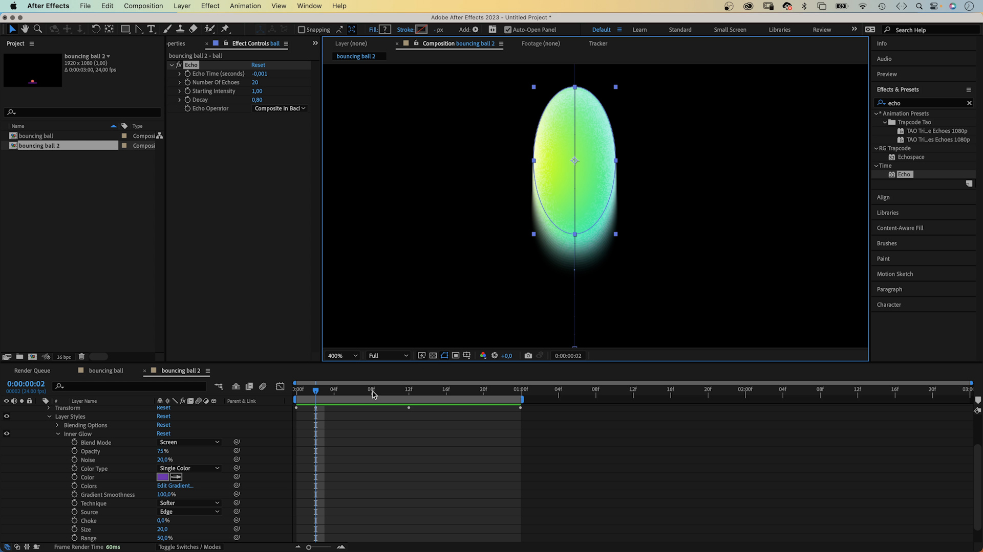Select the Puppet Pin tool
Viewport: 983px width, 552px height.
click(x=225, y=29)
